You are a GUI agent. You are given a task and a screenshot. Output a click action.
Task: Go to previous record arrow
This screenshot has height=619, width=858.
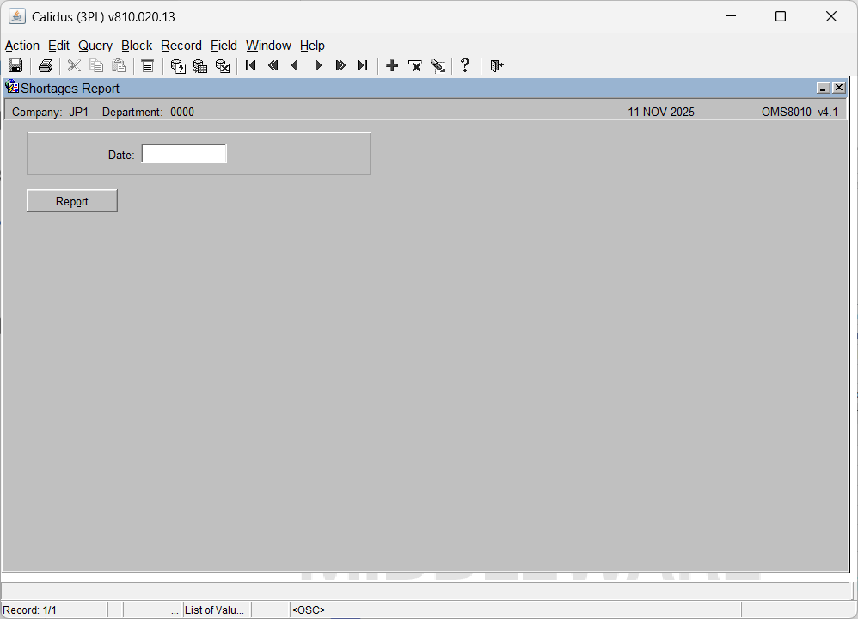[x=296, y=66]
